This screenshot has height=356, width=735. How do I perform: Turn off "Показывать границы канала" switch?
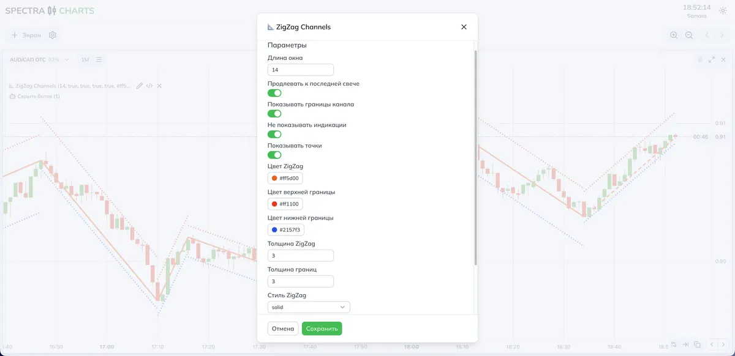coord(274,114)
